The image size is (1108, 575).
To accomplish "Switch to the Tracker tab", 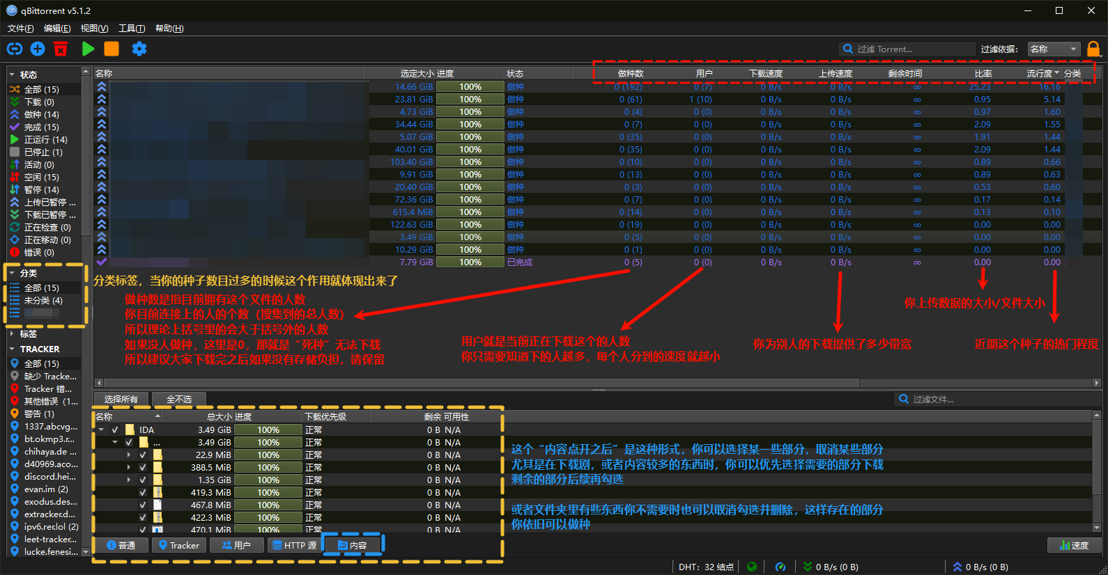I will (179, 545).
